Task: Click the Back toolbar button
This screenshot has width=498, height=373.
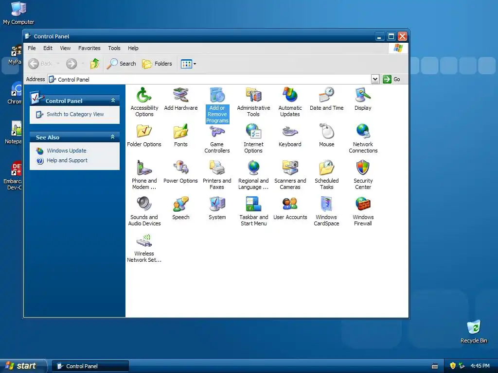Action: [x=40, y=64]
